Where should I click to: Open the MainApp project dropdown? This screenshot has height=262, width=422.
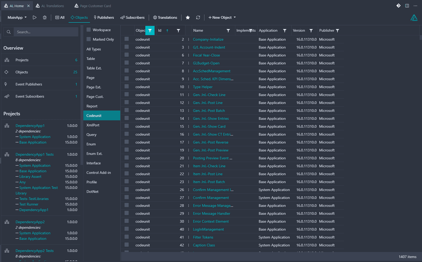click(x=17, y=17)
